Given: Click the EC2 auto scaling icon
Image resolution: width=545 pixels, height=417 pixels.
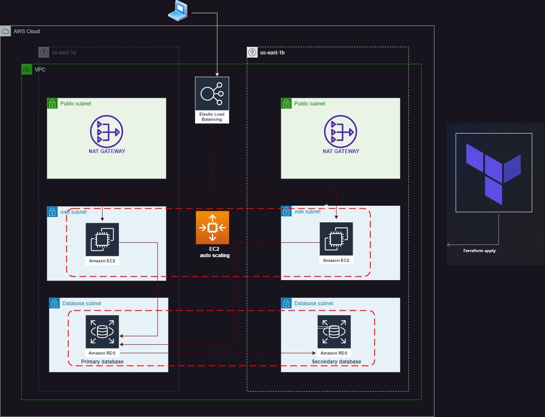Looking at the screenshot, I should [213, 227].
